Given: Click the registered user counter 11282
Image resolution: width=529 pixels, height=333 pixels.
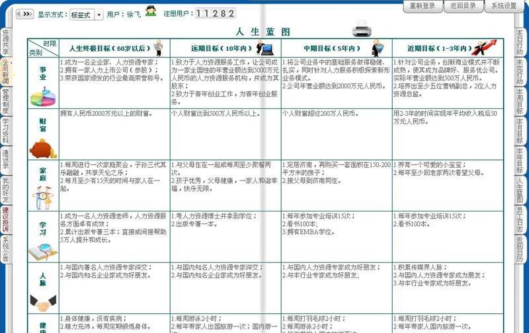Looking at the screenshot, I should tap(216, 13).
